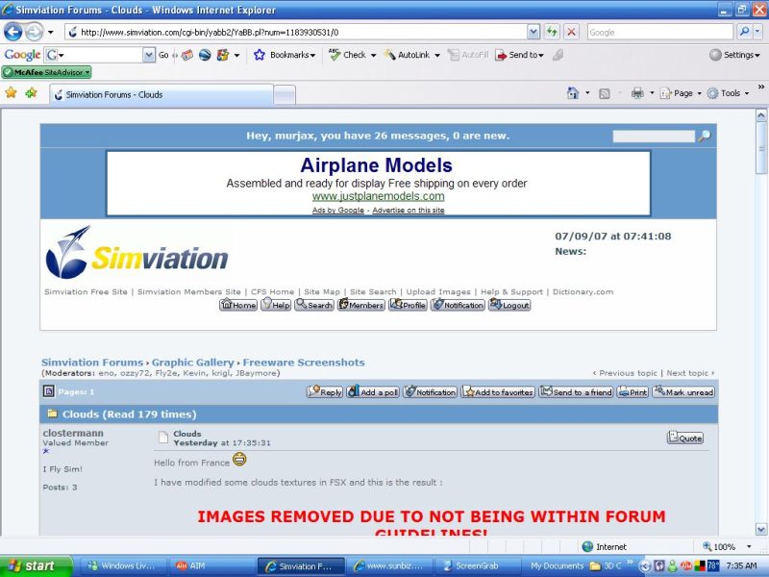This screenshot has height=577, width=769.
Task: Quote clostermann's Clouds post
Action: click(685, 438)
